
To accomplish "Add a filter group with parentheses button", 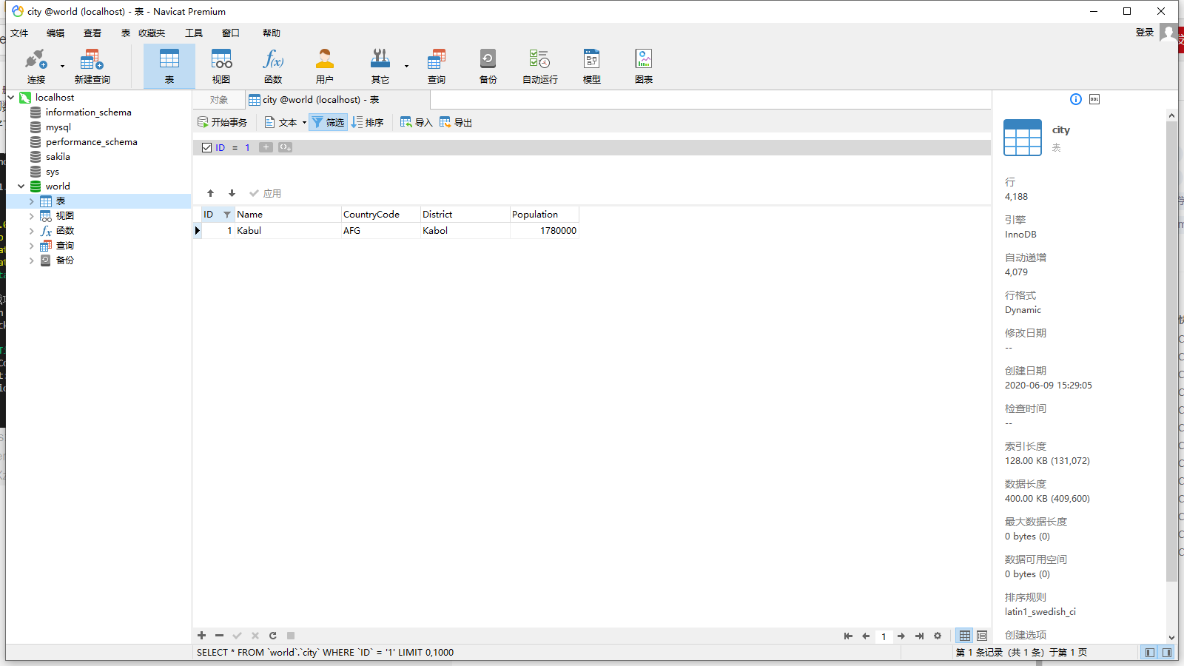I will [x=285, y=147].
